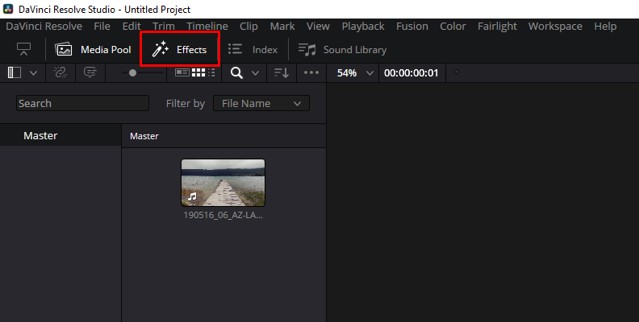Viewport: 639px width, 322px height.
Task: Click the Filter by label
Action: (x=186, y=104)
